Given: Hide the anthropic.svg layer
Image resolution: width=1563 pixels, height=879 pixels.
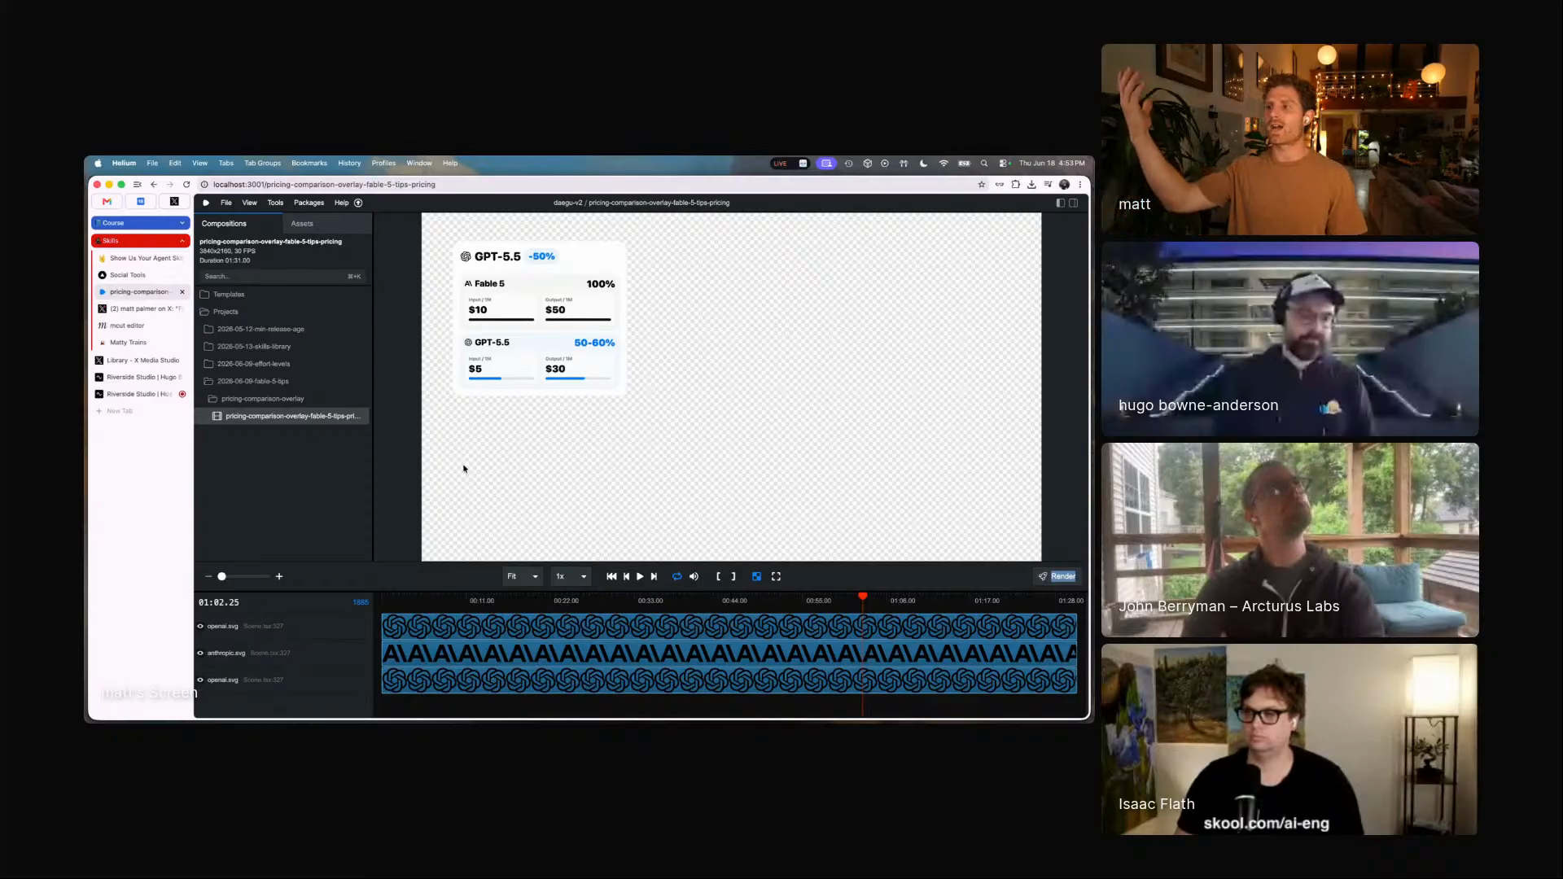Looking at the screenshot, I should (200, 653).
